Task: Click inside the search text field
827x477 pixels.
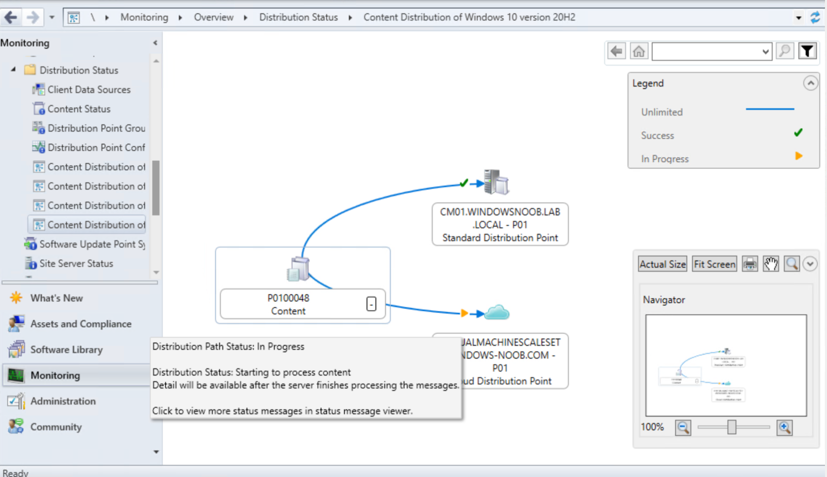Action: point(711,51)
